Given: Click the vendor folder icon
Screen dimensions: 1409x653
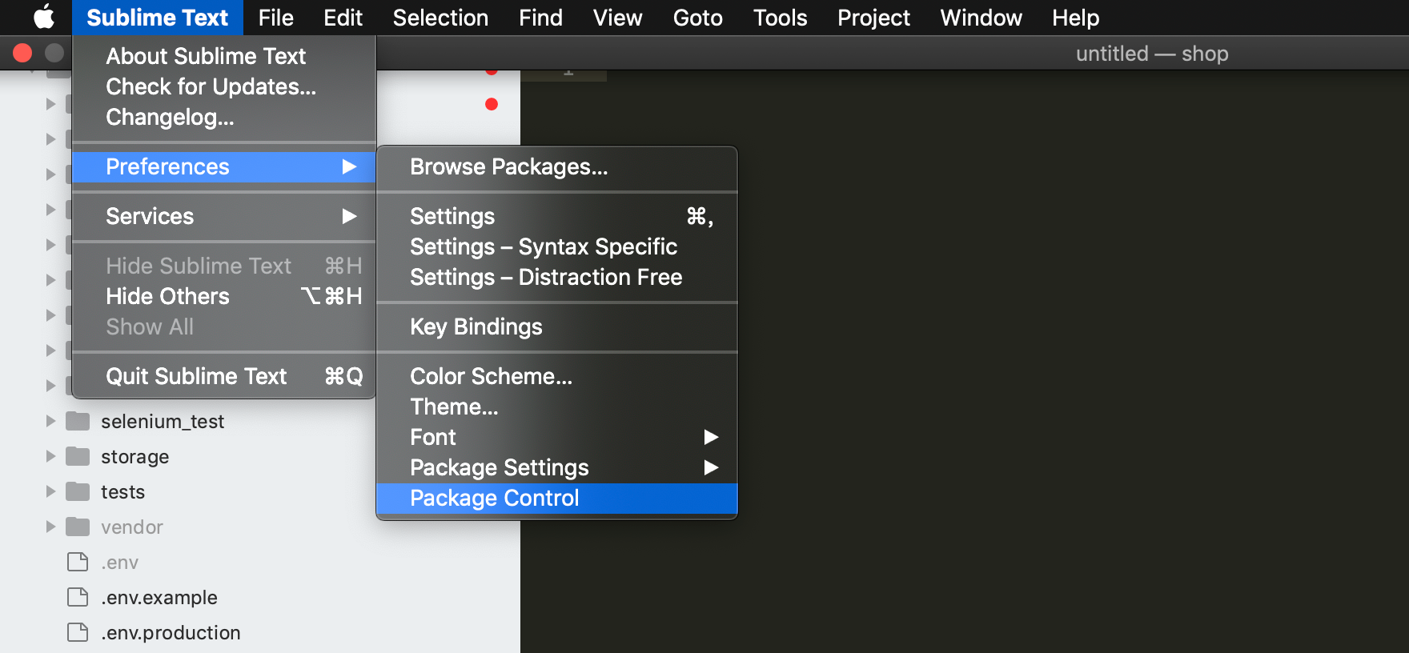Looking at the screenshot, I should tap(78, 527).
